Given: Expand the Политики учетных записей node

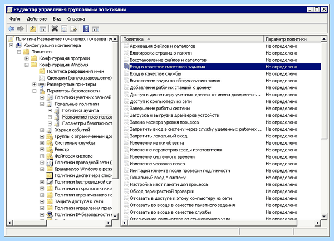Looking at the screenshot, I should [x=42, y=97].
